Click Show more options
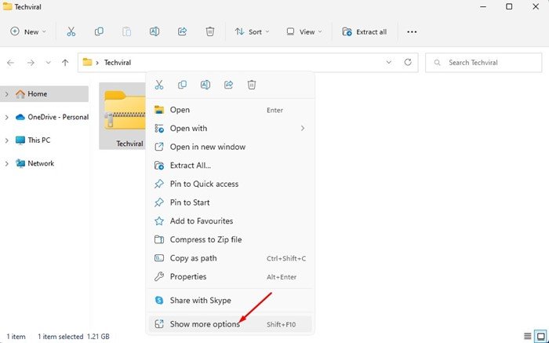The height and width of the screenshot is (343, 549). (230, 324)
